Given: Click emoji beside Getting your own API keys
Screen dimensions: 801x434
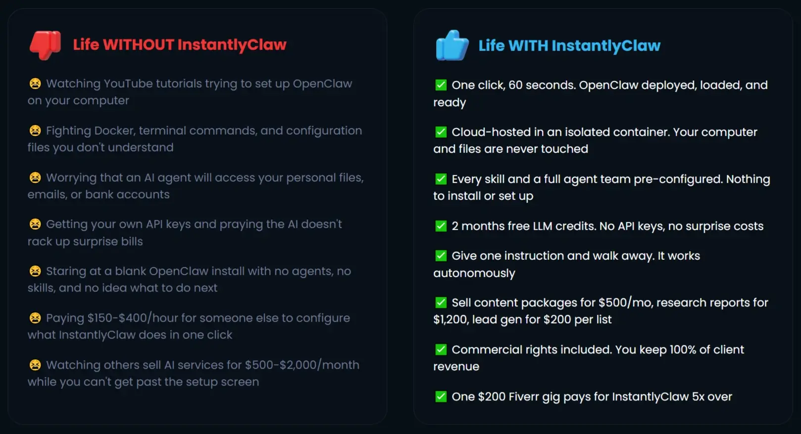Looking at the screenshot, I should [35, 224].
